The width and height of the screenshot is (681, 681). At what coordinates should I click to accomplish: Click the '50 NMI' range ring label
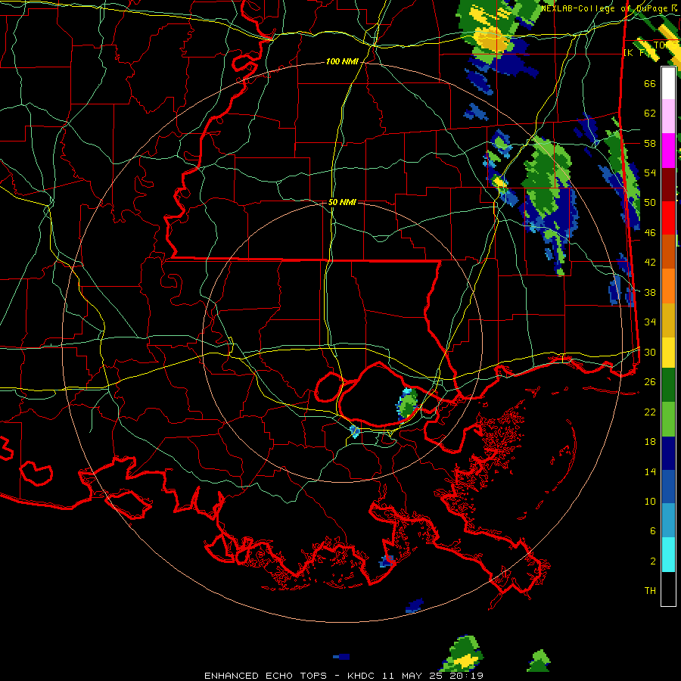[x=342, y=202]
